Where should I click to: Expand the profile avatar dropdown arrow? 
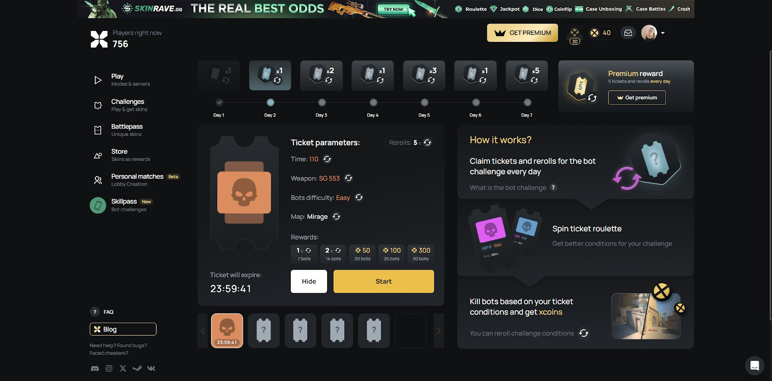coord(663,33)
